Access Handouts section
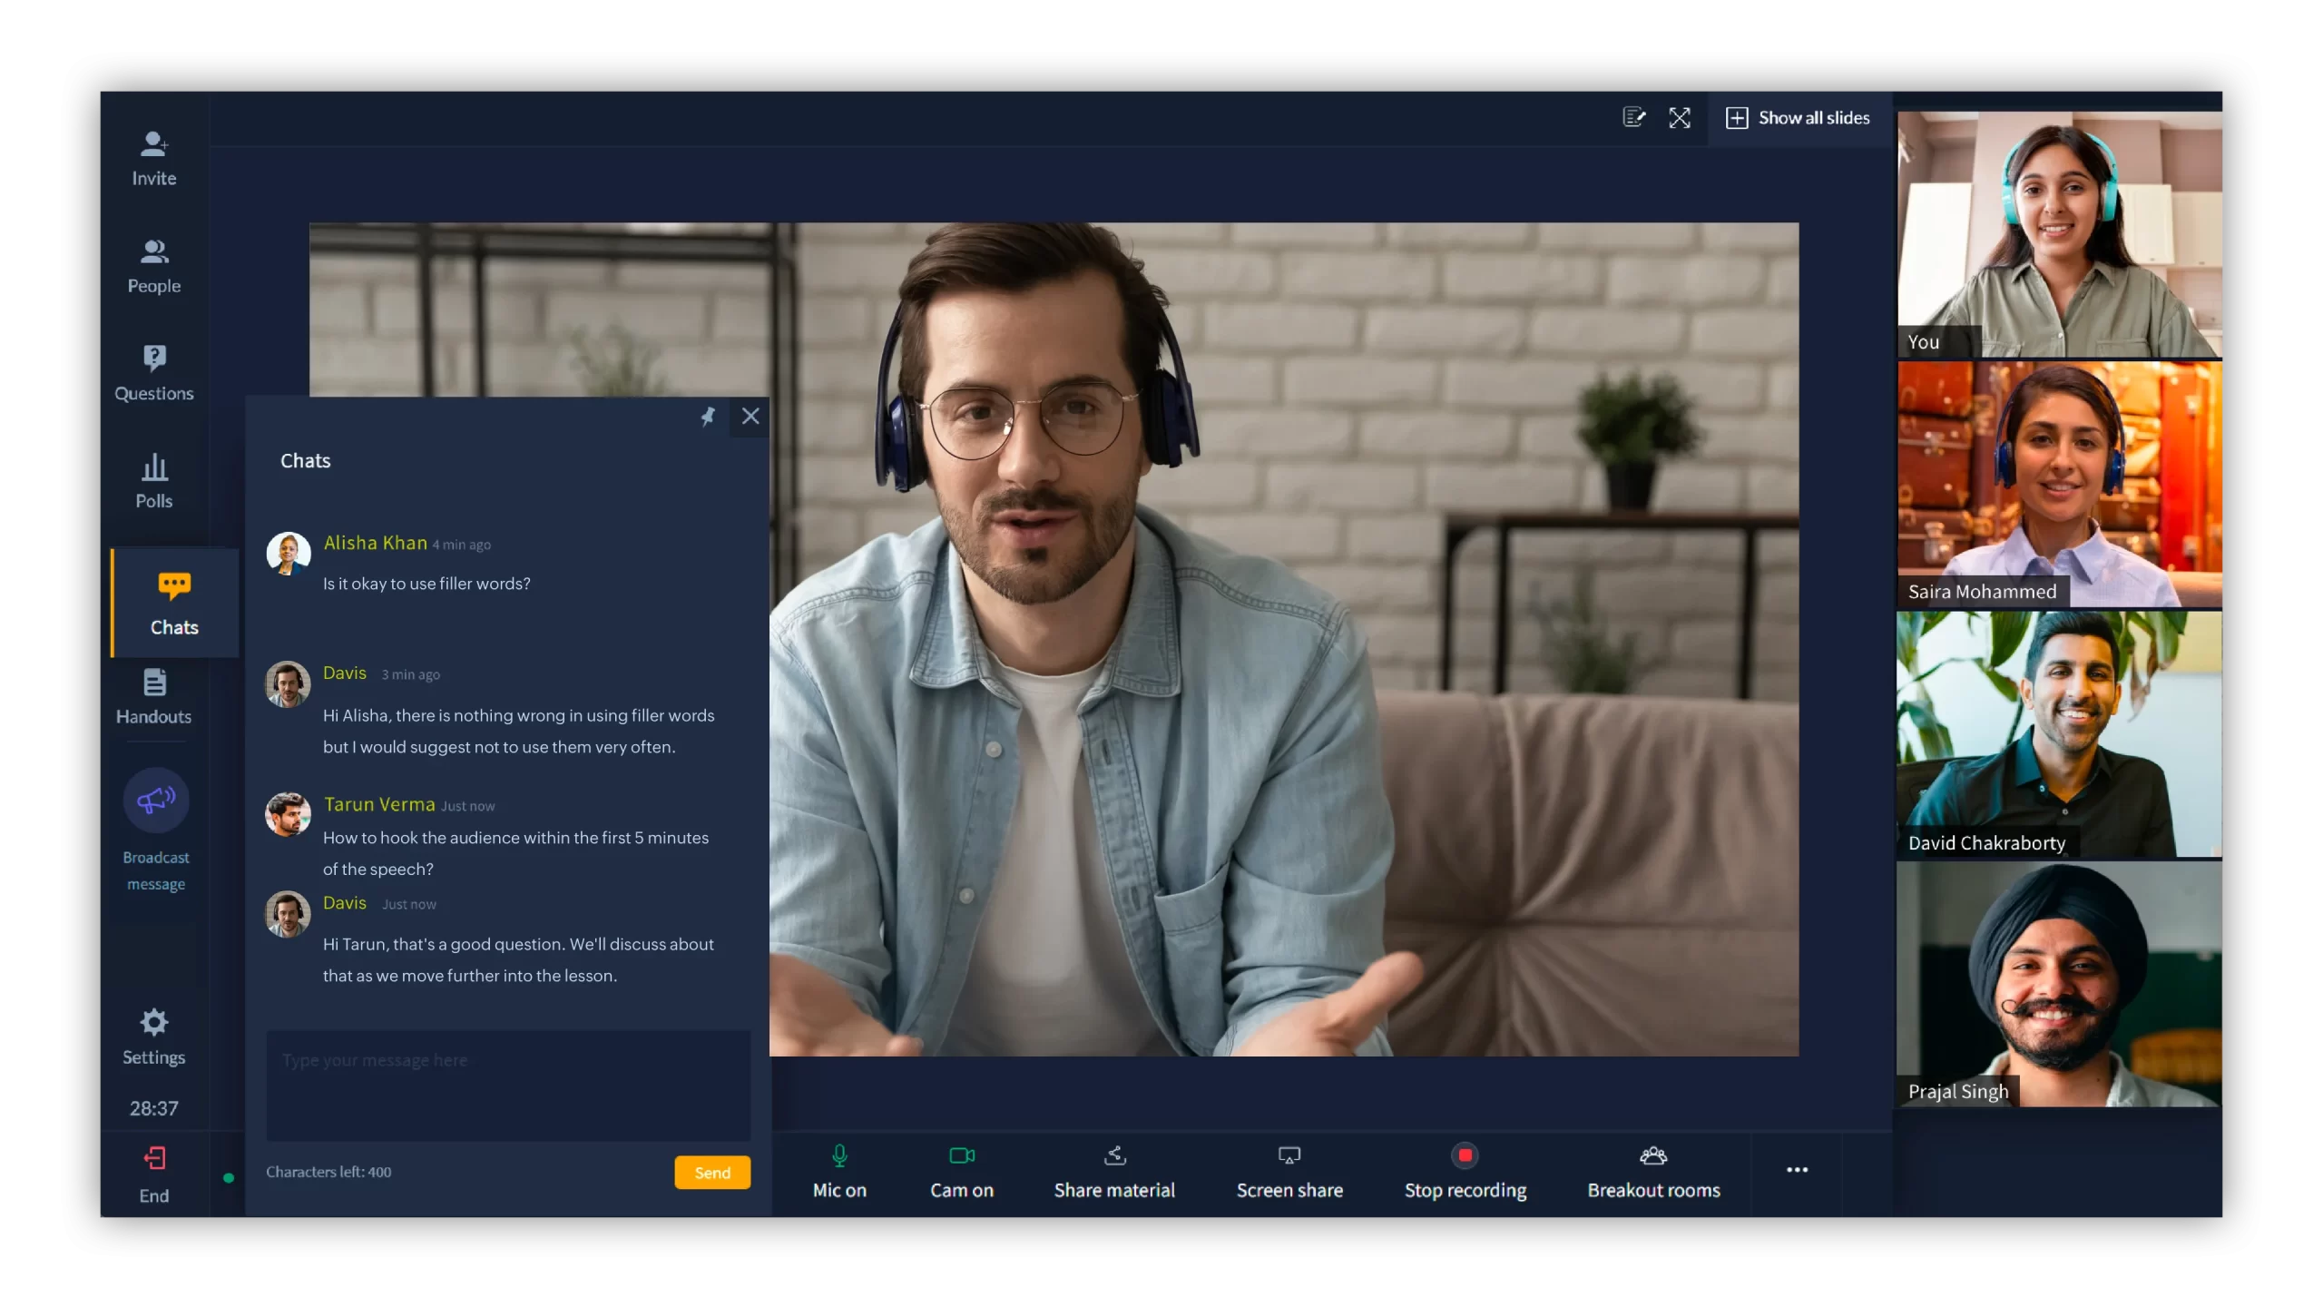Screen dimensions: 2323x1307 click(x=153, y=694)
